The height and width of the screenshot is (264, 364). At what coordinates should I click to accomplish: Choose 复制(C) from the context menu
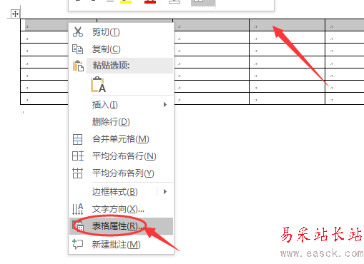121,49
